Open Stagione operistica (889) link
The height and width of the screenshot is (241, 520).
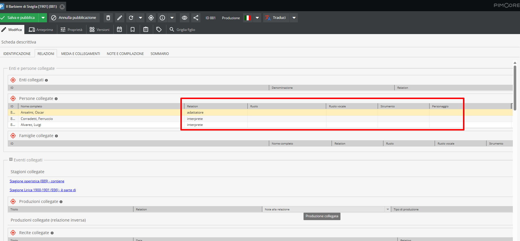tap(37, 181)
